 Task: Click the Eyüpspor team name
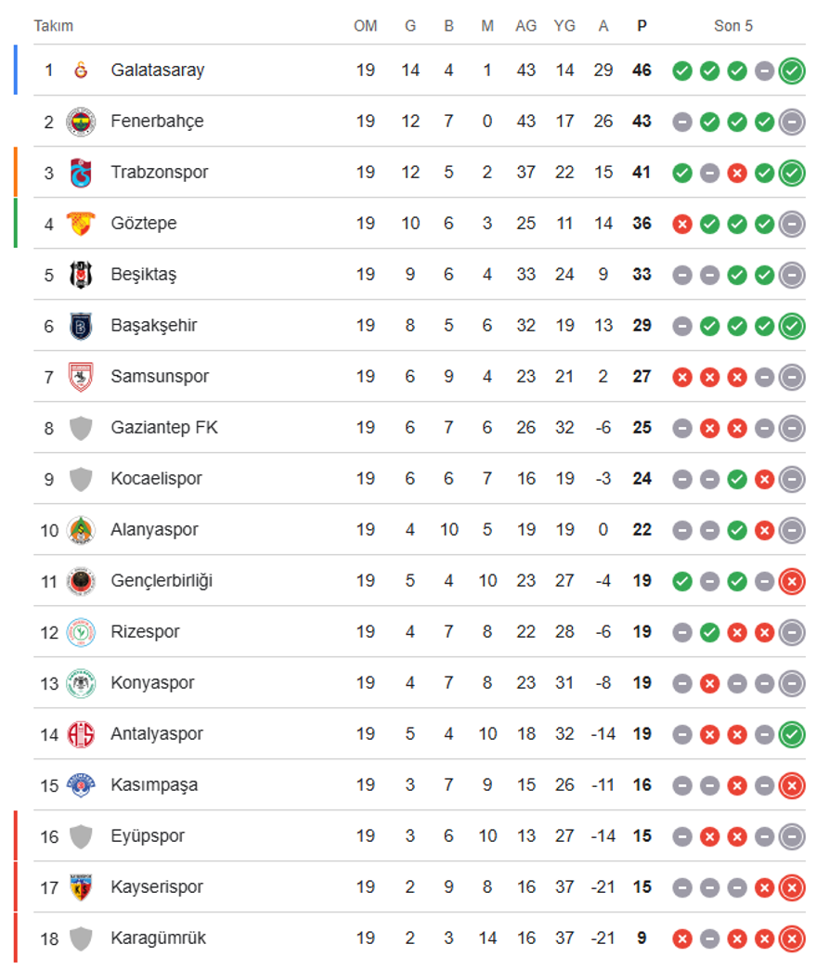pos(148,836)
